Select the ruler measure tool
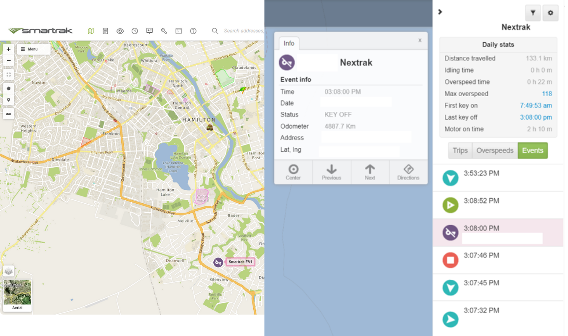 (x=8, y=114)
